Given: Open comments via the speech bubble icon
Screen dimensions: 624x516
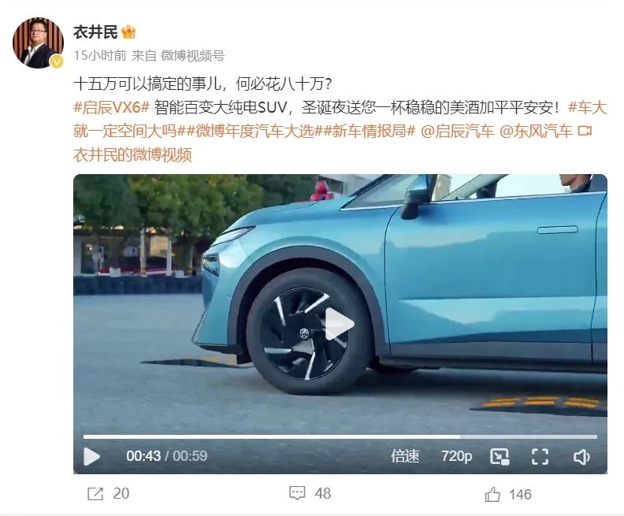Looking at the screenshot, I should (297, 493).
